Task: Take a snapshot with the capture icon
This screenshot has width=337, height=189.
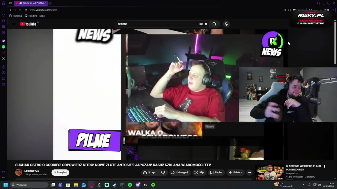Action: pyautogui.click(x=289, y=10)
